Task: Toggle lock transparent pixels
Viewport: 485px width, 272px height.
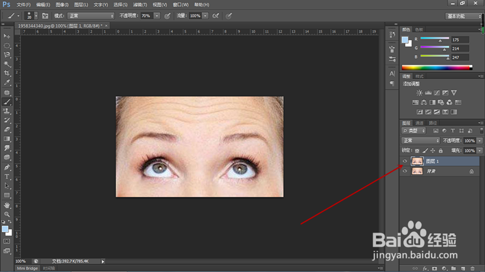Action: click(x=417, y=150)
